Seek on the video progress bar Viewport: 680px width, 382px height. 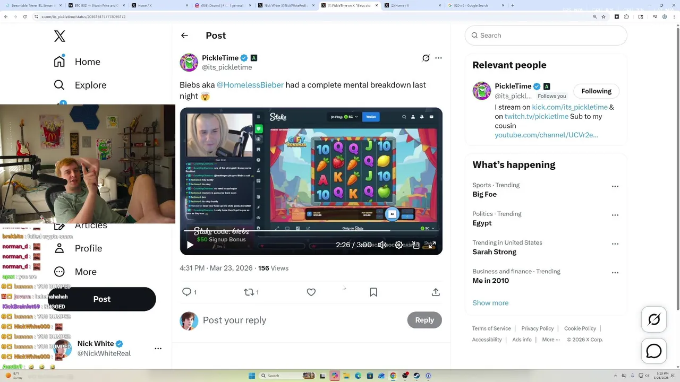point(311,231)
